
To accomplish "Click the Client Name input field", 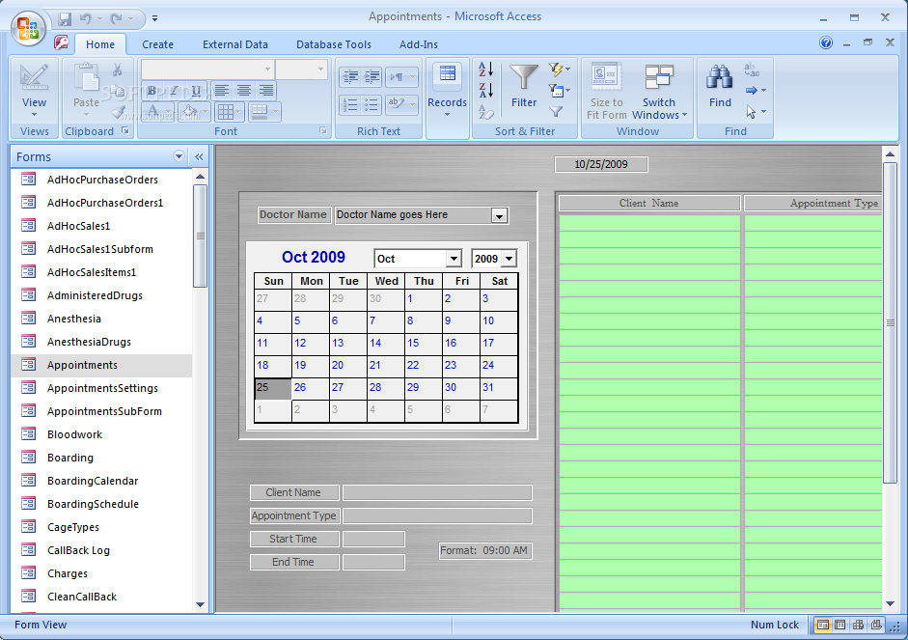I will point(437,493).
